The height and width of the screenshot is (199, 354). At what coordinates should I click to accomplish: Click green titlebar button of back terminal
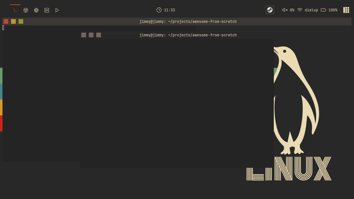pyautogui.click(x=21, y=22)
